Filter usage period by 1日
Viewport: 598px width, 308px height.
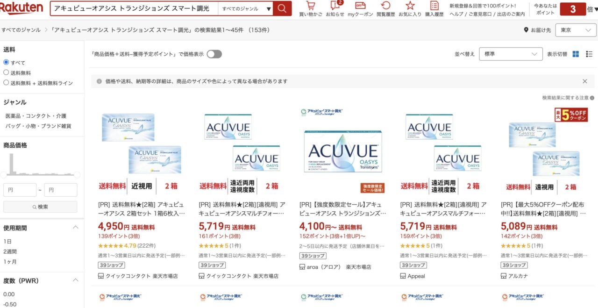tap(7, 241)
